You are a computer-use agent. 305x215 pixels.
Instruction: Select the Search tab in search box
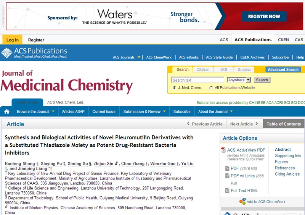(x=183, y=70)
